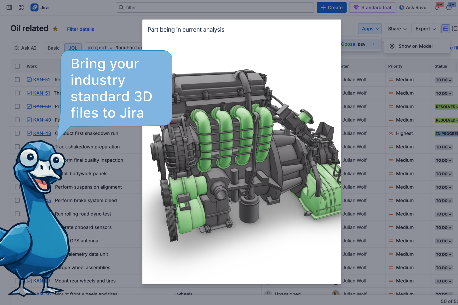Click the KAN-48 issue type icon

pyautogui.click(x=29, y=133)
